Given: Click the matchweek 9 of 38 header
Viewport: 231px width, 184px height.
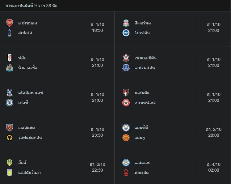Looking at the screenshot, I should 31,6.
